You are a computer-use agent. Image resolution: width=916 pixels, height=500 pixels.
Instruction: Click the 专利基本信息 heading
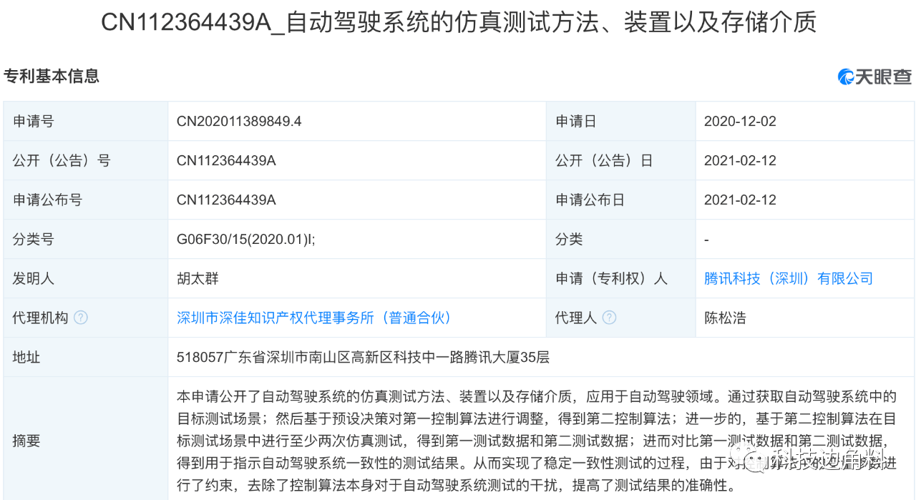point(52,76)
